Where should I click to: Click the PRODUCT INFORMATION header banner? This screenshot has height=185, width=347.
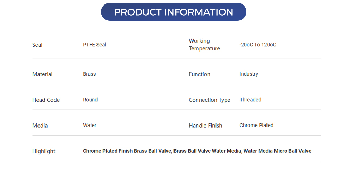173,12
